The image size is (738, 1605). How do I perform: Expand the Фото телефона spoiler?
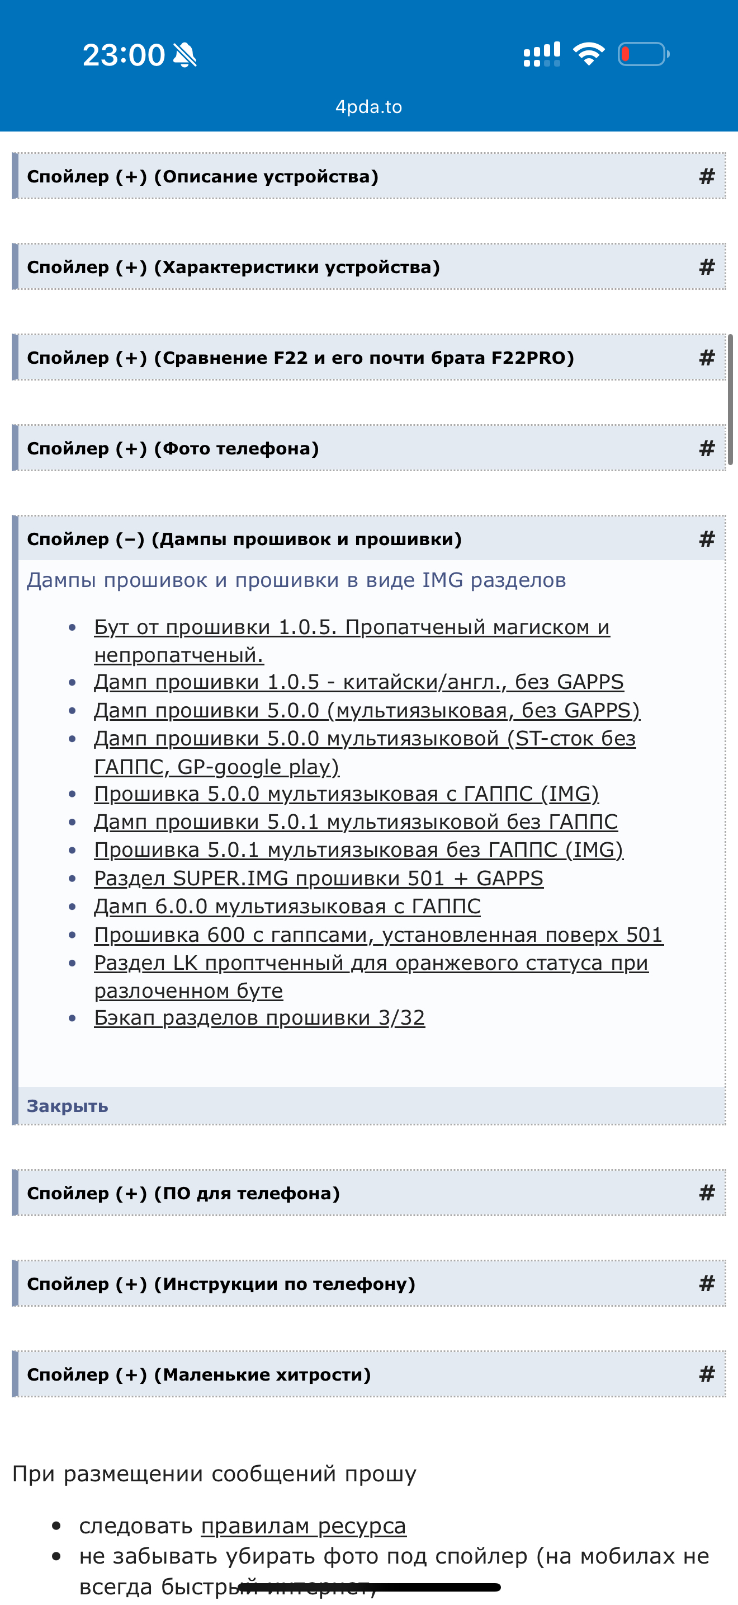pos(173,449)
